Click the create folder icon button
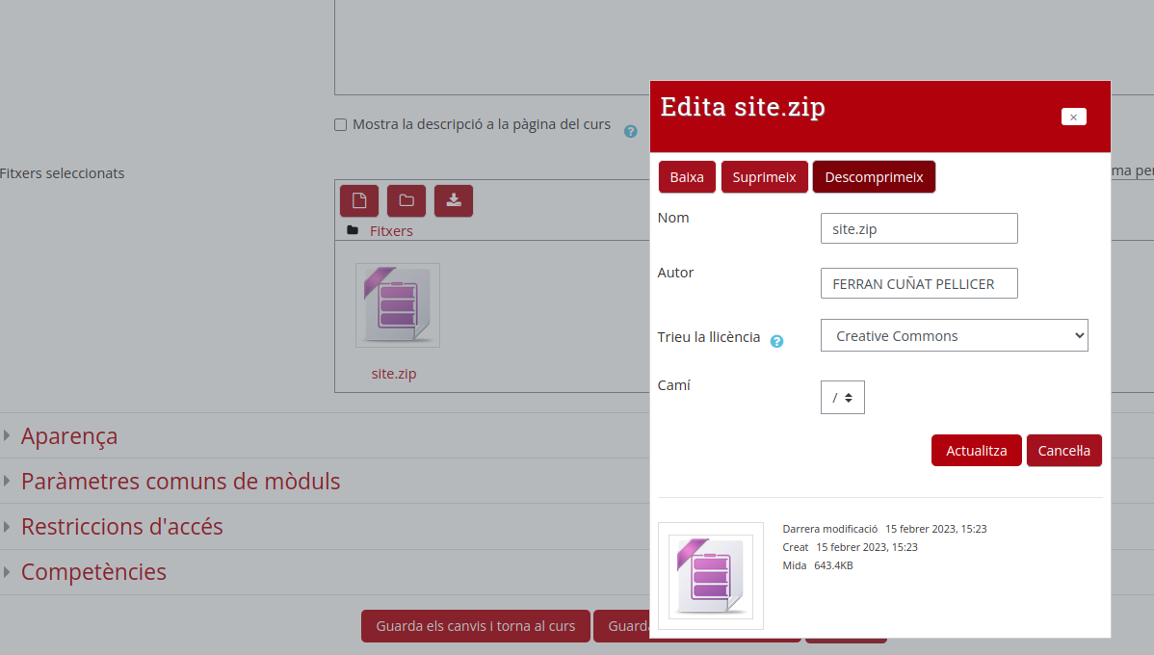 (407, 200)
